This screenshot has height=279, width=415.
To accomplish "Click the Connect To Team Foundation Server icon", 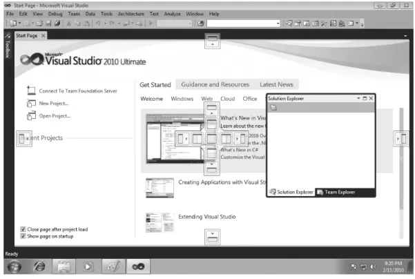I will coord(31,90).
